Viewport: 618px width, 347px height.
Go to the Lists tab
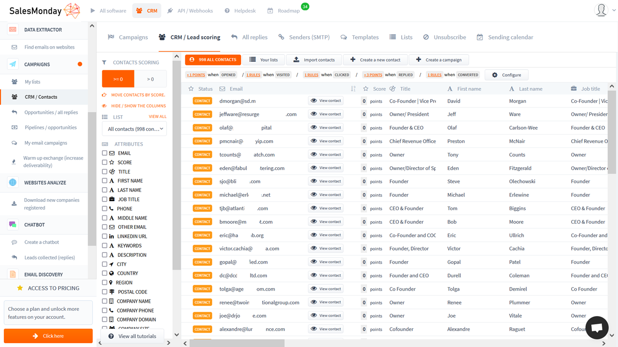[x=401, y=37]
